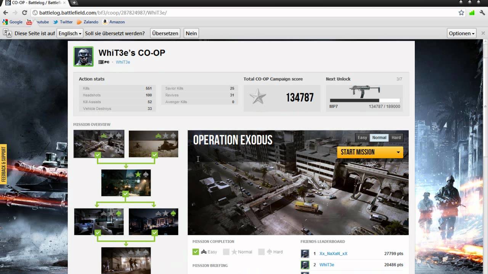Click the green checkmark under the office mission
The image size is (488, 274).
click(98, 232)
